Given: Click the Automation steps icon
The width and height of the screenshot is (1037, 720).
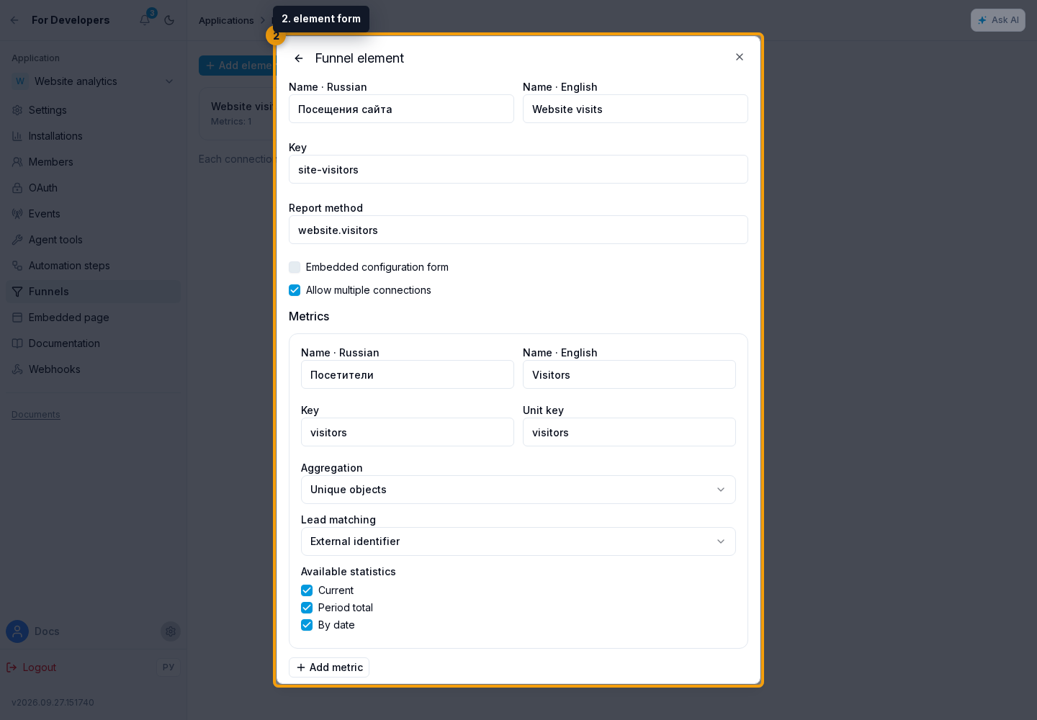Looking at the screenshot, I should click(x=17, y=266).
